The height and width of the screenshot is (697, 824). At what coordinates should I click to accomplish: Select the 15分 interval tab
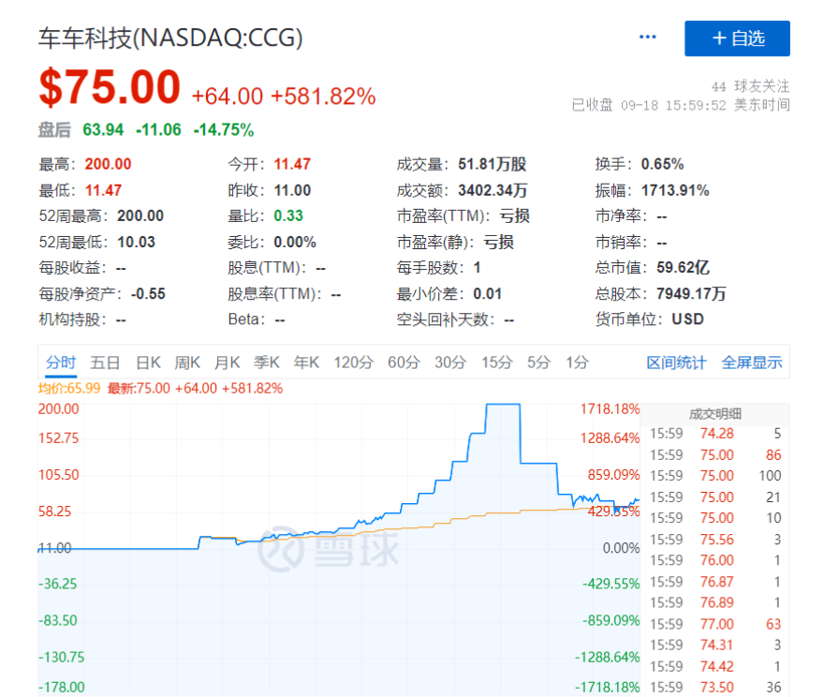coord(497,363)
